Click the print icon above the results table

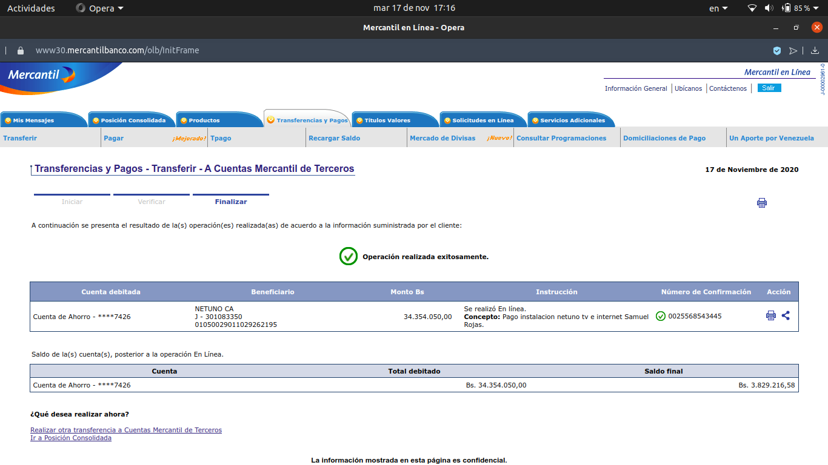pos(762,203)
